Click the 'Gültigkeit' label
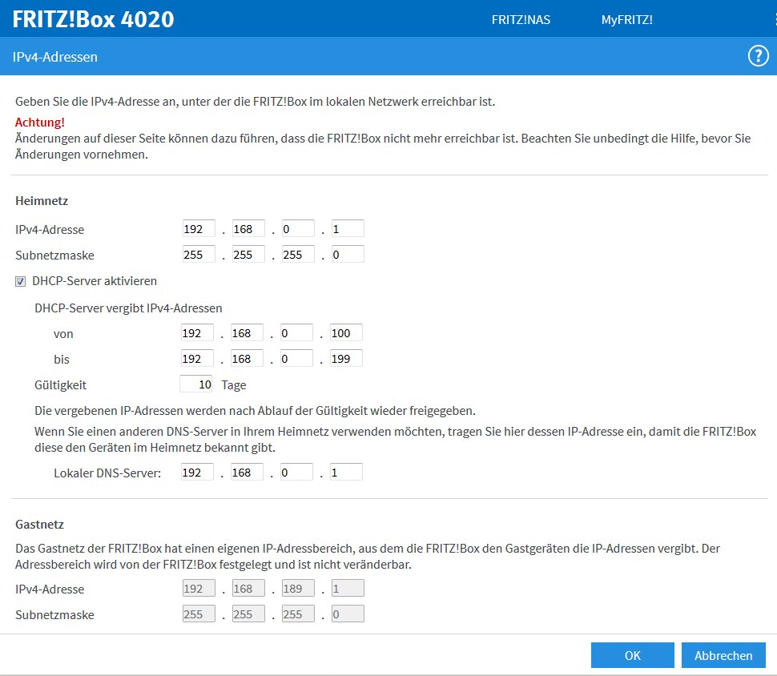This screenshot has width=777, height=676. 60,385
